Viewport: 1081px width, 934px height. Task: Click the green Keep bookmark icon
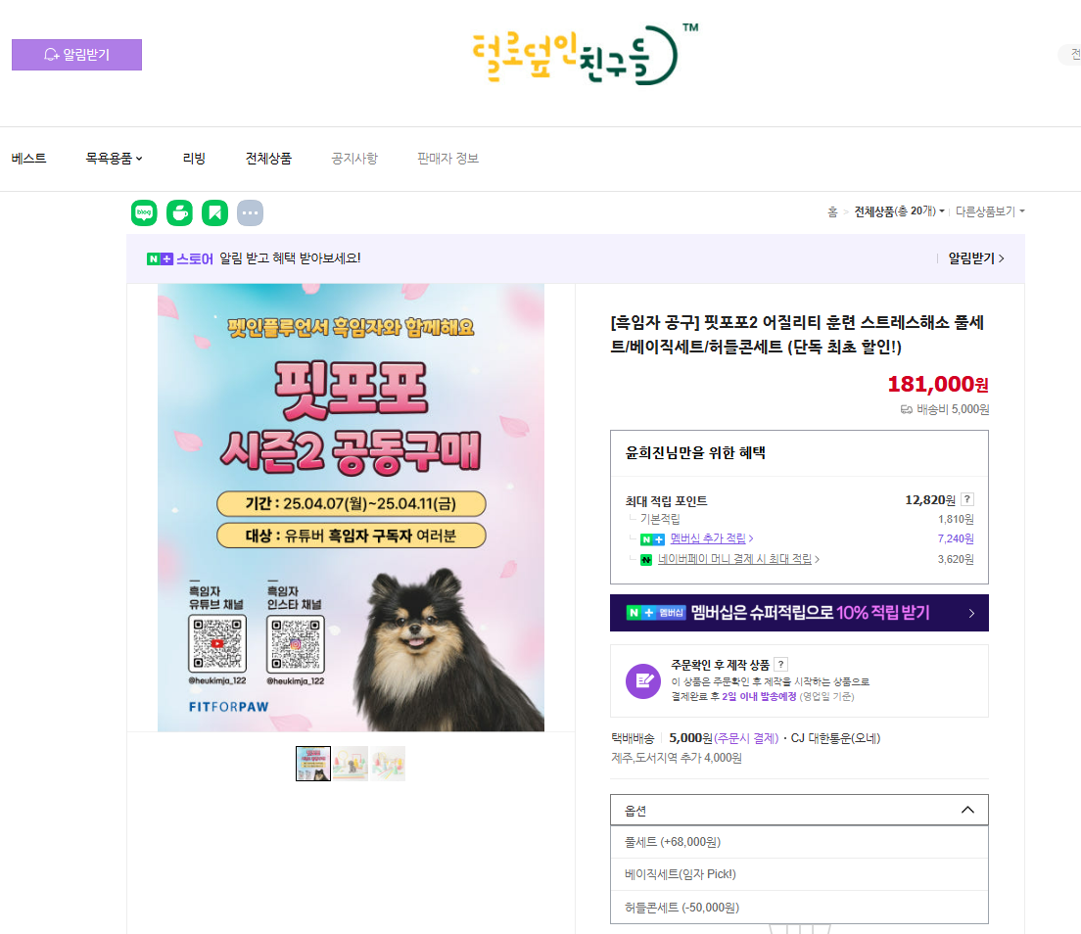point(215,213)
